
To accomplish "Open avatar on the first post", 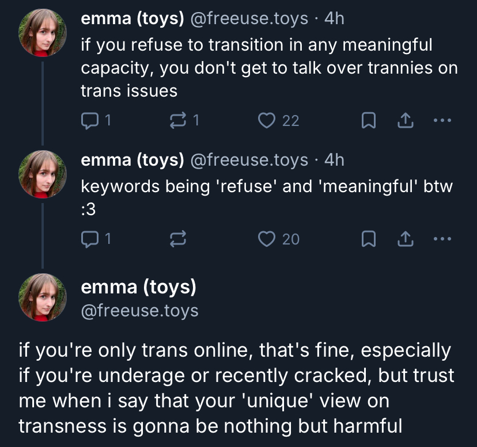I will 43,33.
